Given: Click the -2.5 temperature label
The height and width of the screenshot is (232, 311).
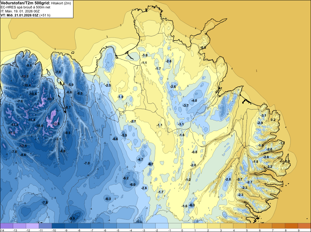Looking at the screenshot, I should click(x=108, y=85).
